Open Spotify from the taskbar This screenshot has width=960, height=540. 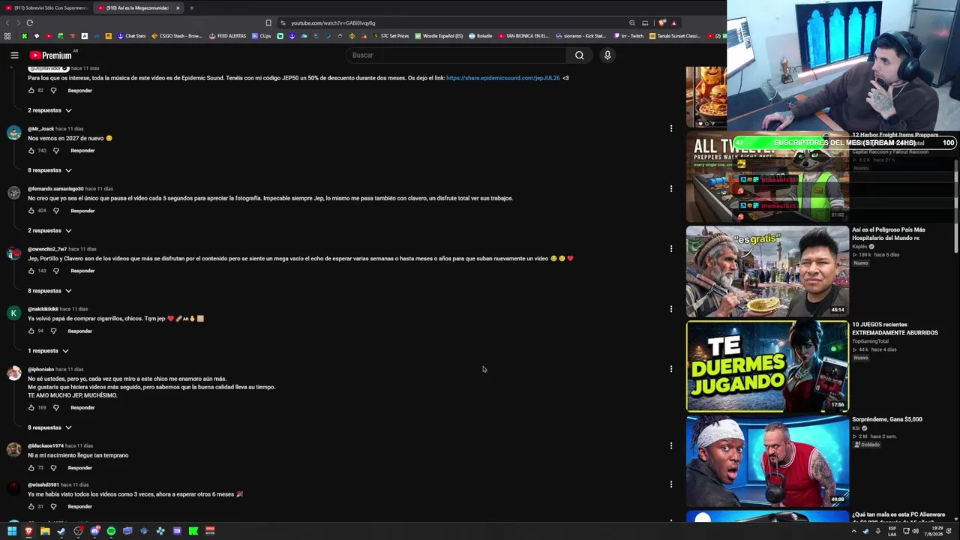pos(111,531)
